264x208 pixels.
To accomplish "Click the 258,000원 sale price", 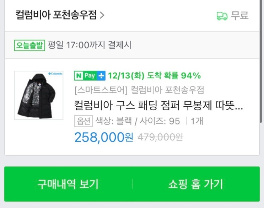I will pos(103,137).
